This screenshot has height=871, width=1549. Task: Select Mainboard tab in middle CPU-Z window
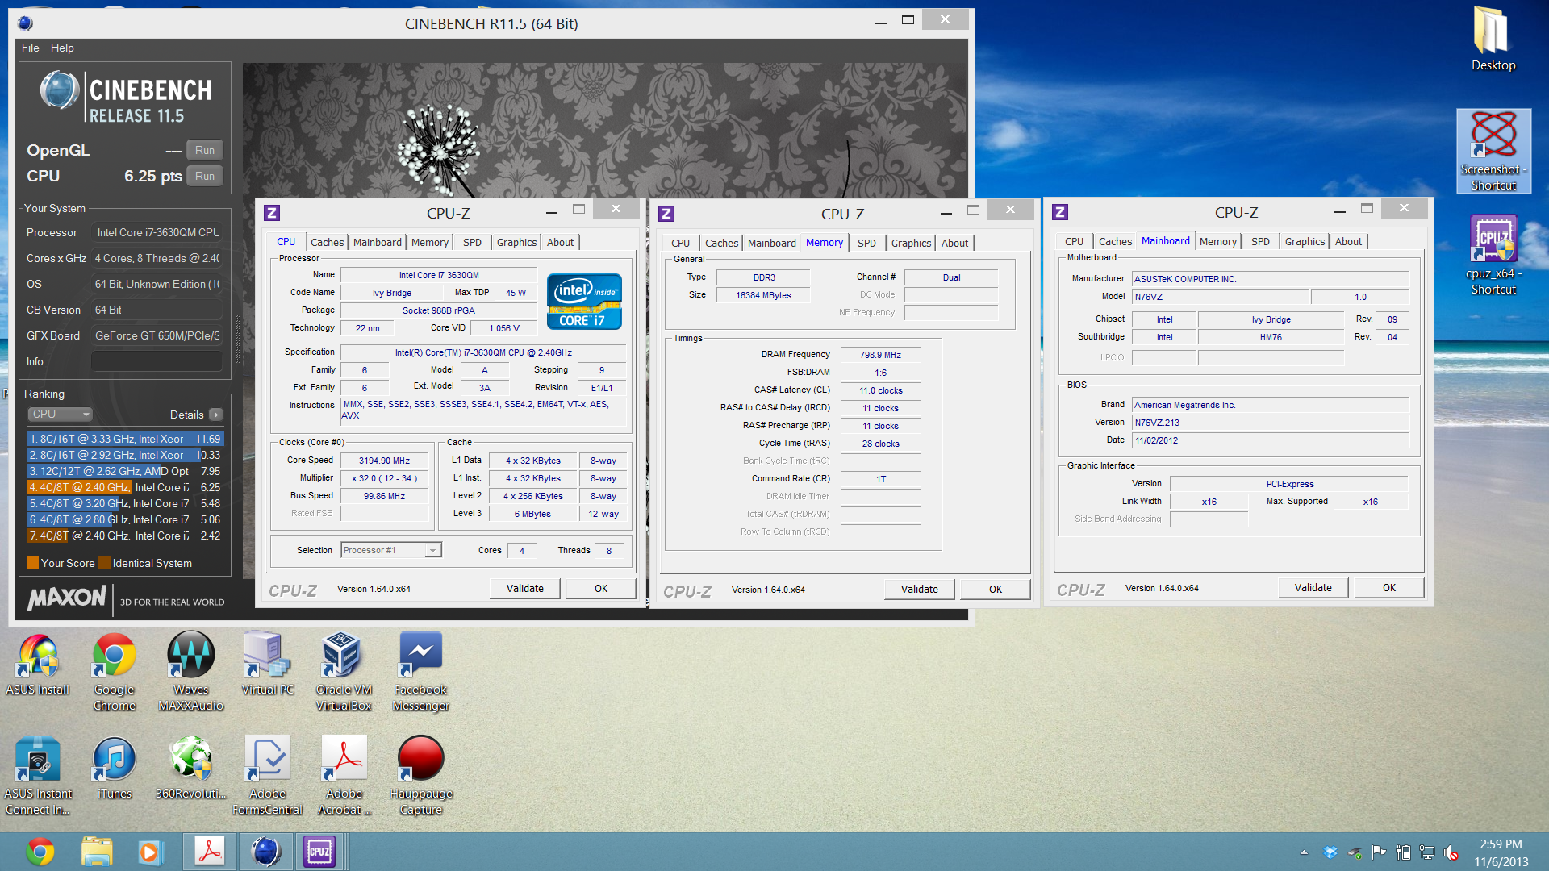click(x=771, y=243)
